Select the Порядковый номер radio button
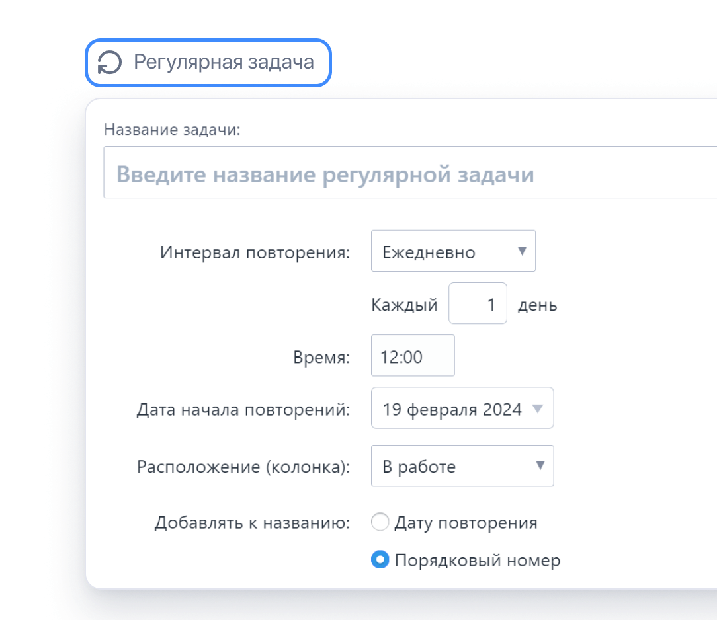 pos(380,560)
